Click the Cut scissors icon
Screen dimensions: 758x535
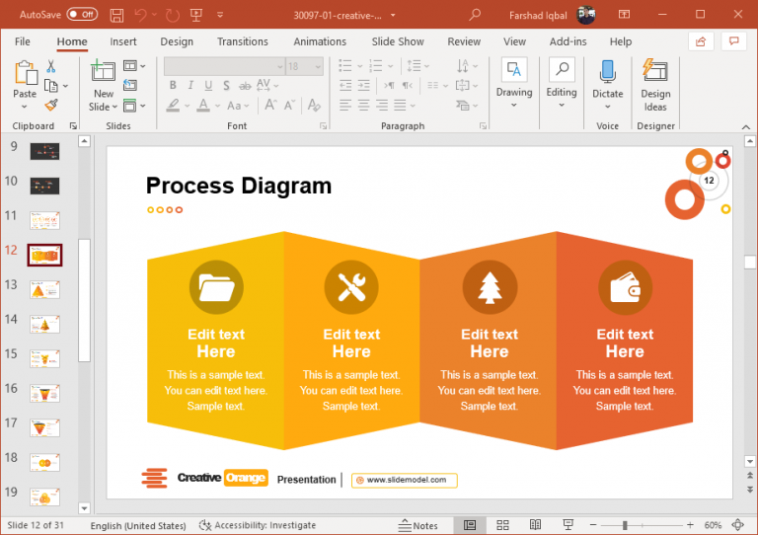50,66
